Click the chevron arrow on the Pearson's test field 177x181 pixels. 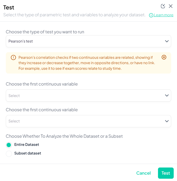point(167,41)
